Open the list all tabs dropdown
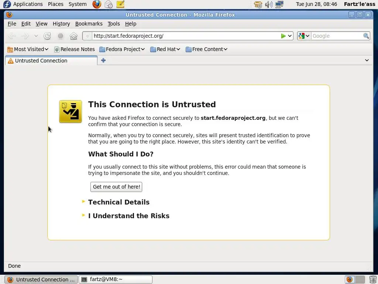Image resolution: width=378 pixels, height=284 pixels. point(367,60)
